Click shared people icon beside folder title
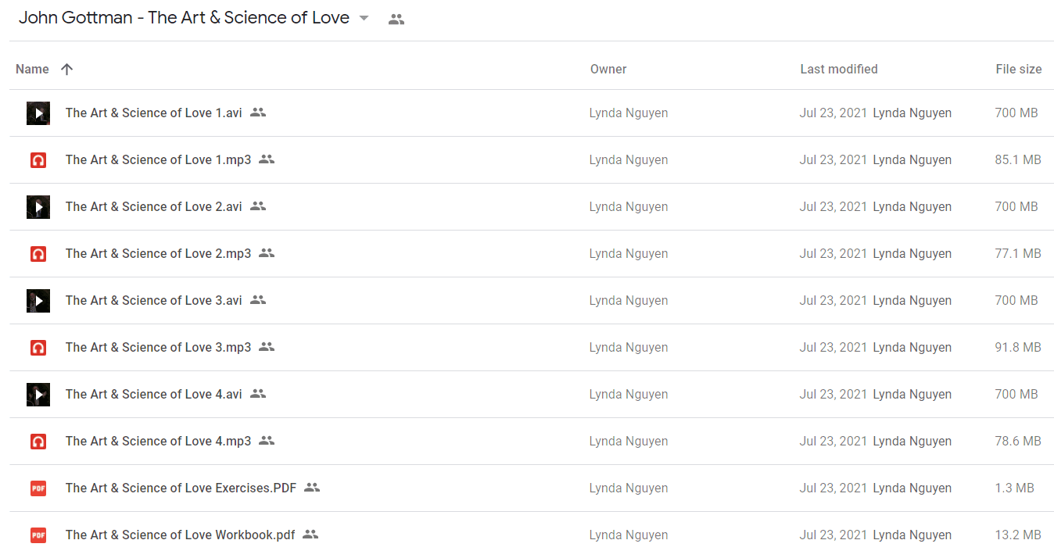1054x558 pixels. tap(396, 20)
